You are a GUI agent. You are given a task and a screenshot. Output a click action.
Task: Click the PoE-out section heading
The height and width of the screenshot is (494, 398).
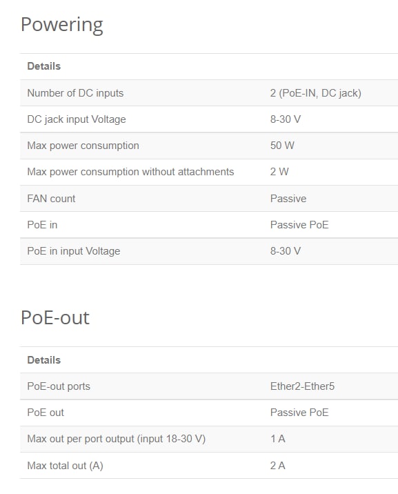[x=55, y=317]
